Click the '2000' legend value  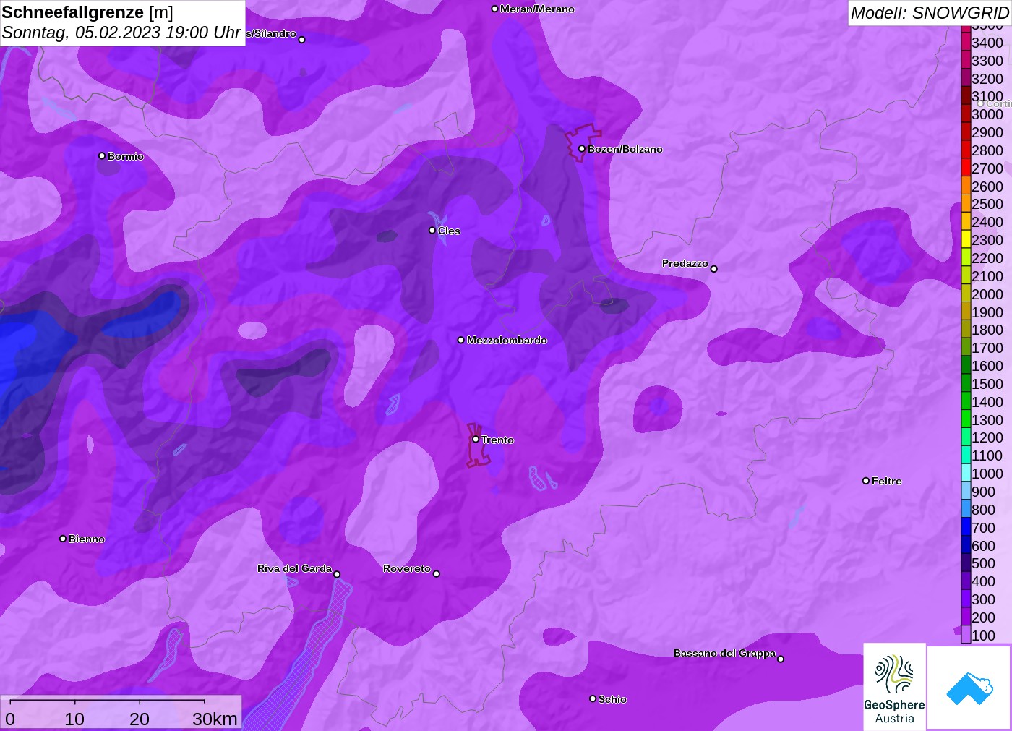987,294
